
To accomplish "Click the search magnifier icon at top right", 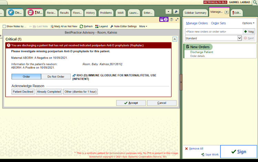I will click(255, 2).
